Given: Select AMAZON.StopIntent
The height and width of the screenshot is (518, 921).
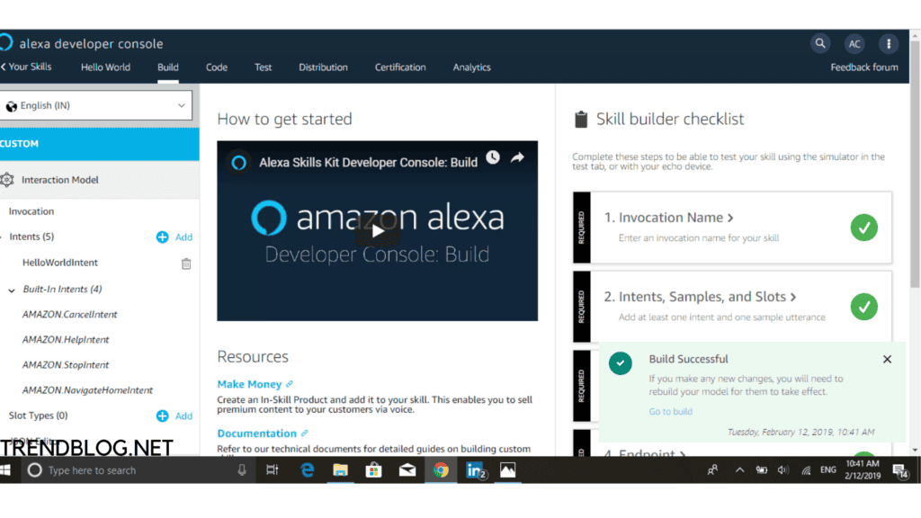Looking at the screenshot, I should [x=66, y=365].
